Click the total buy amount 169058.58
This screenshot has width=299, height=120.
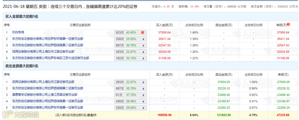point(164,115)
